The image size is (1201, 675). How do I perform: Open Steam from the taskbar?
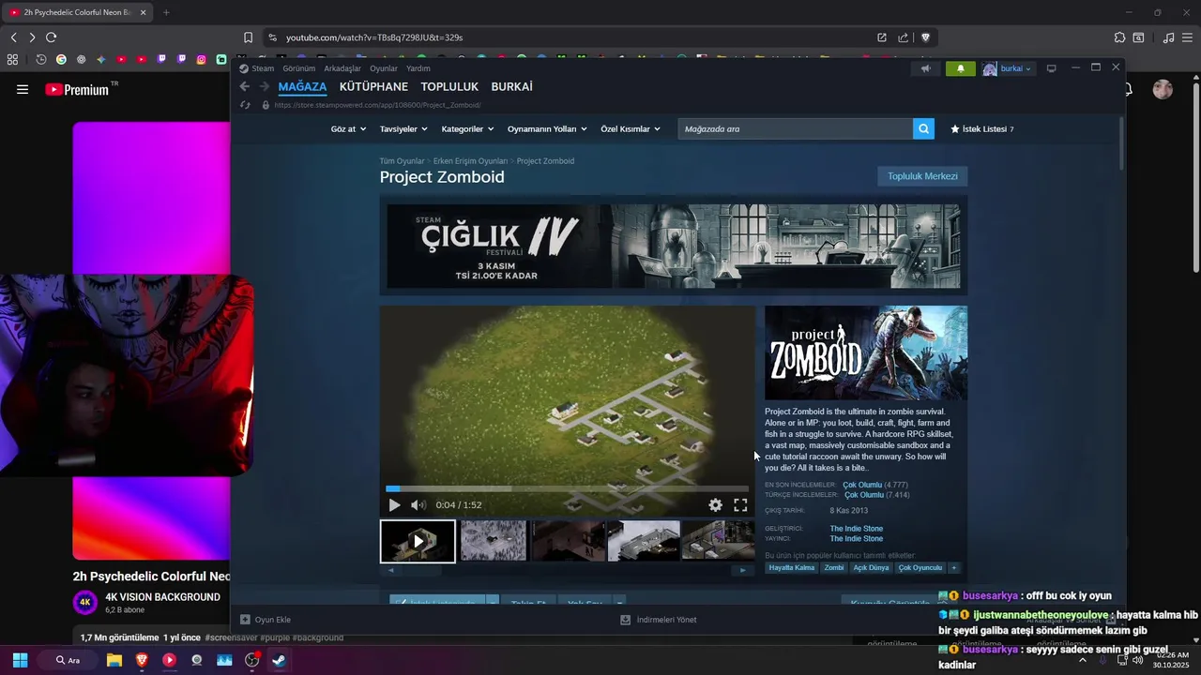pos(279,660)
